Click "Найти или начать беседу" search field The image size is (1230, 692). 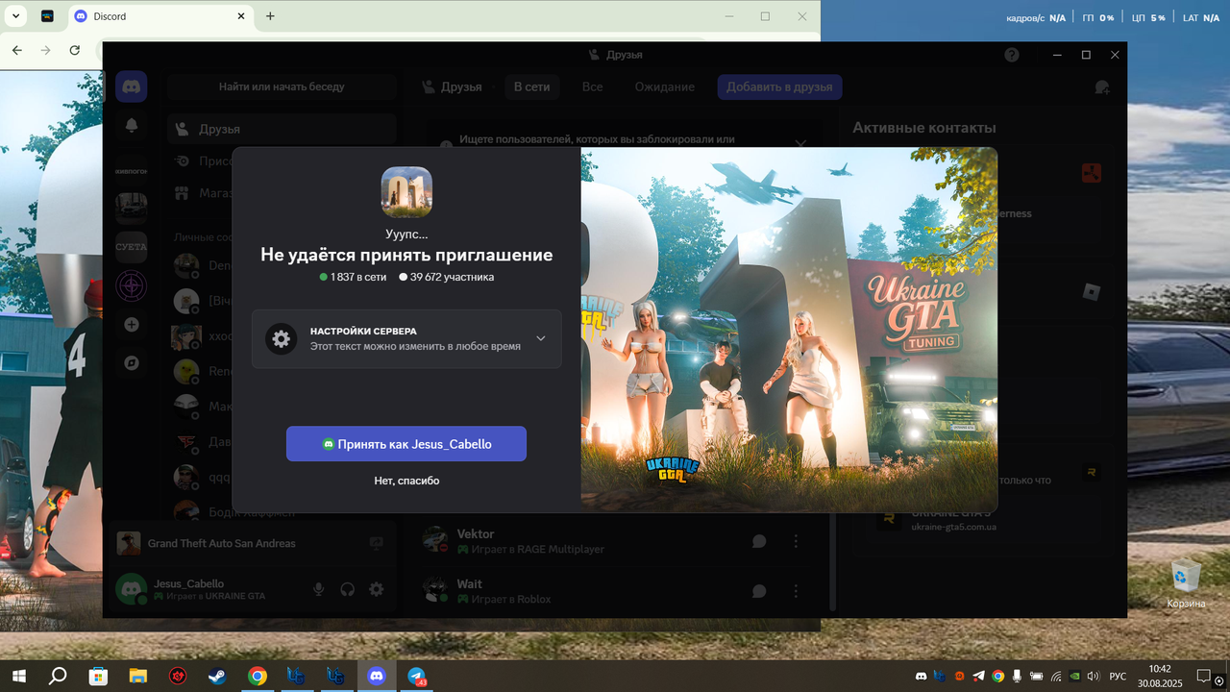[282, 86]
